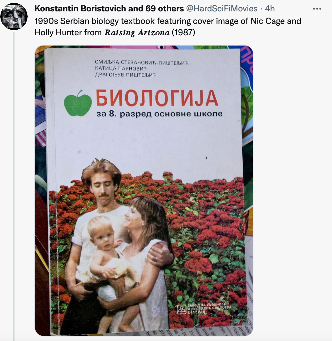Click the tweet text about Serbian biology textbook
This screenshot has height=341, width=332.
(168, 27)
